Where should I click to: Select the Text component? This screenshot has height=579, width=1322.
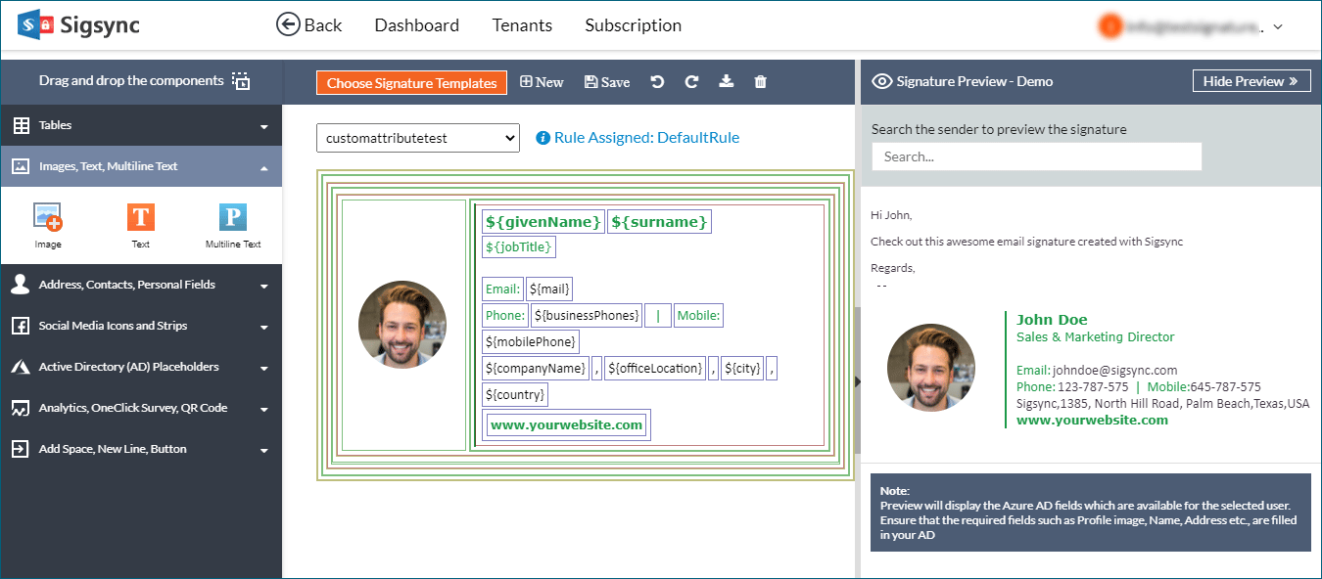click(141, 226)
